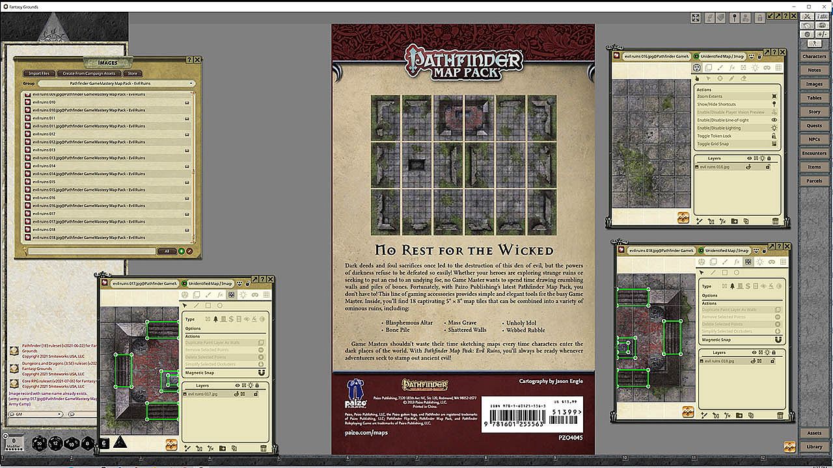Screen dimensions: 833x468
Task: Select the rectangle shape tool in evil ruins 017 window
Action: [x=208, y=305]
